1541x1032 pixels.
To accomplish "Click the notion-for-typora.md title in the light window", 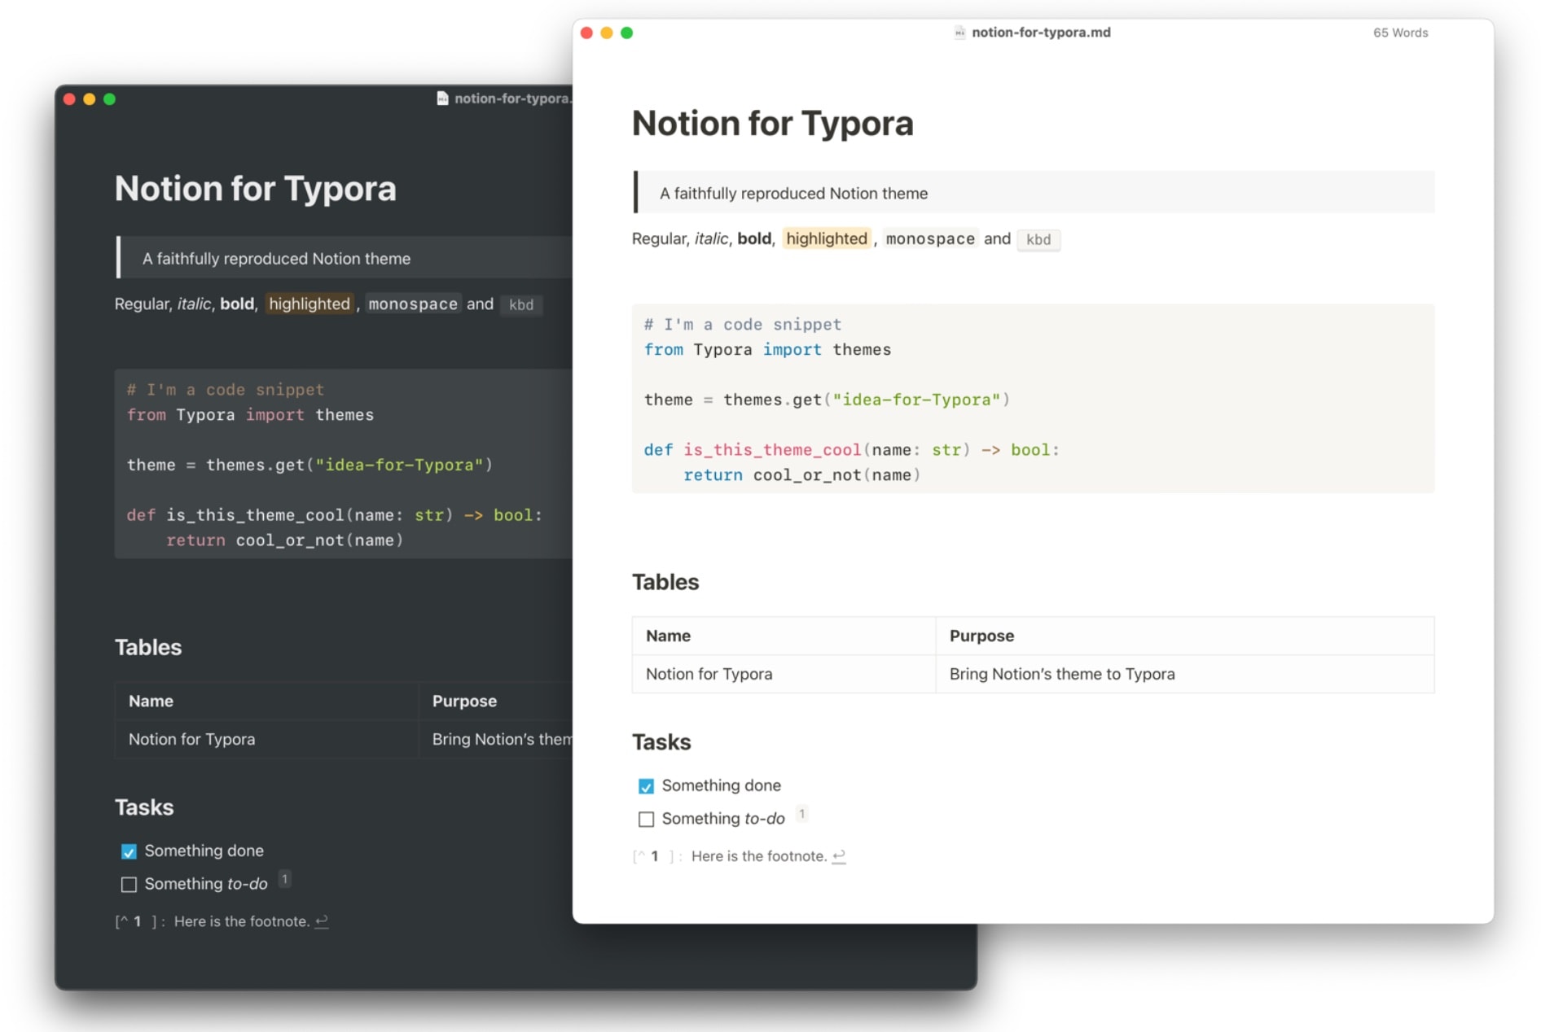I will (x=1040, y=33).
